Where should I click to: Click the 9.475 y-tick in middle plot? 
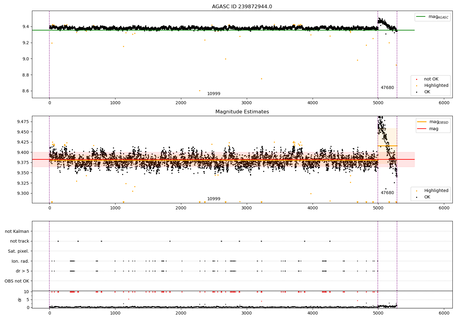coord(23,122)
